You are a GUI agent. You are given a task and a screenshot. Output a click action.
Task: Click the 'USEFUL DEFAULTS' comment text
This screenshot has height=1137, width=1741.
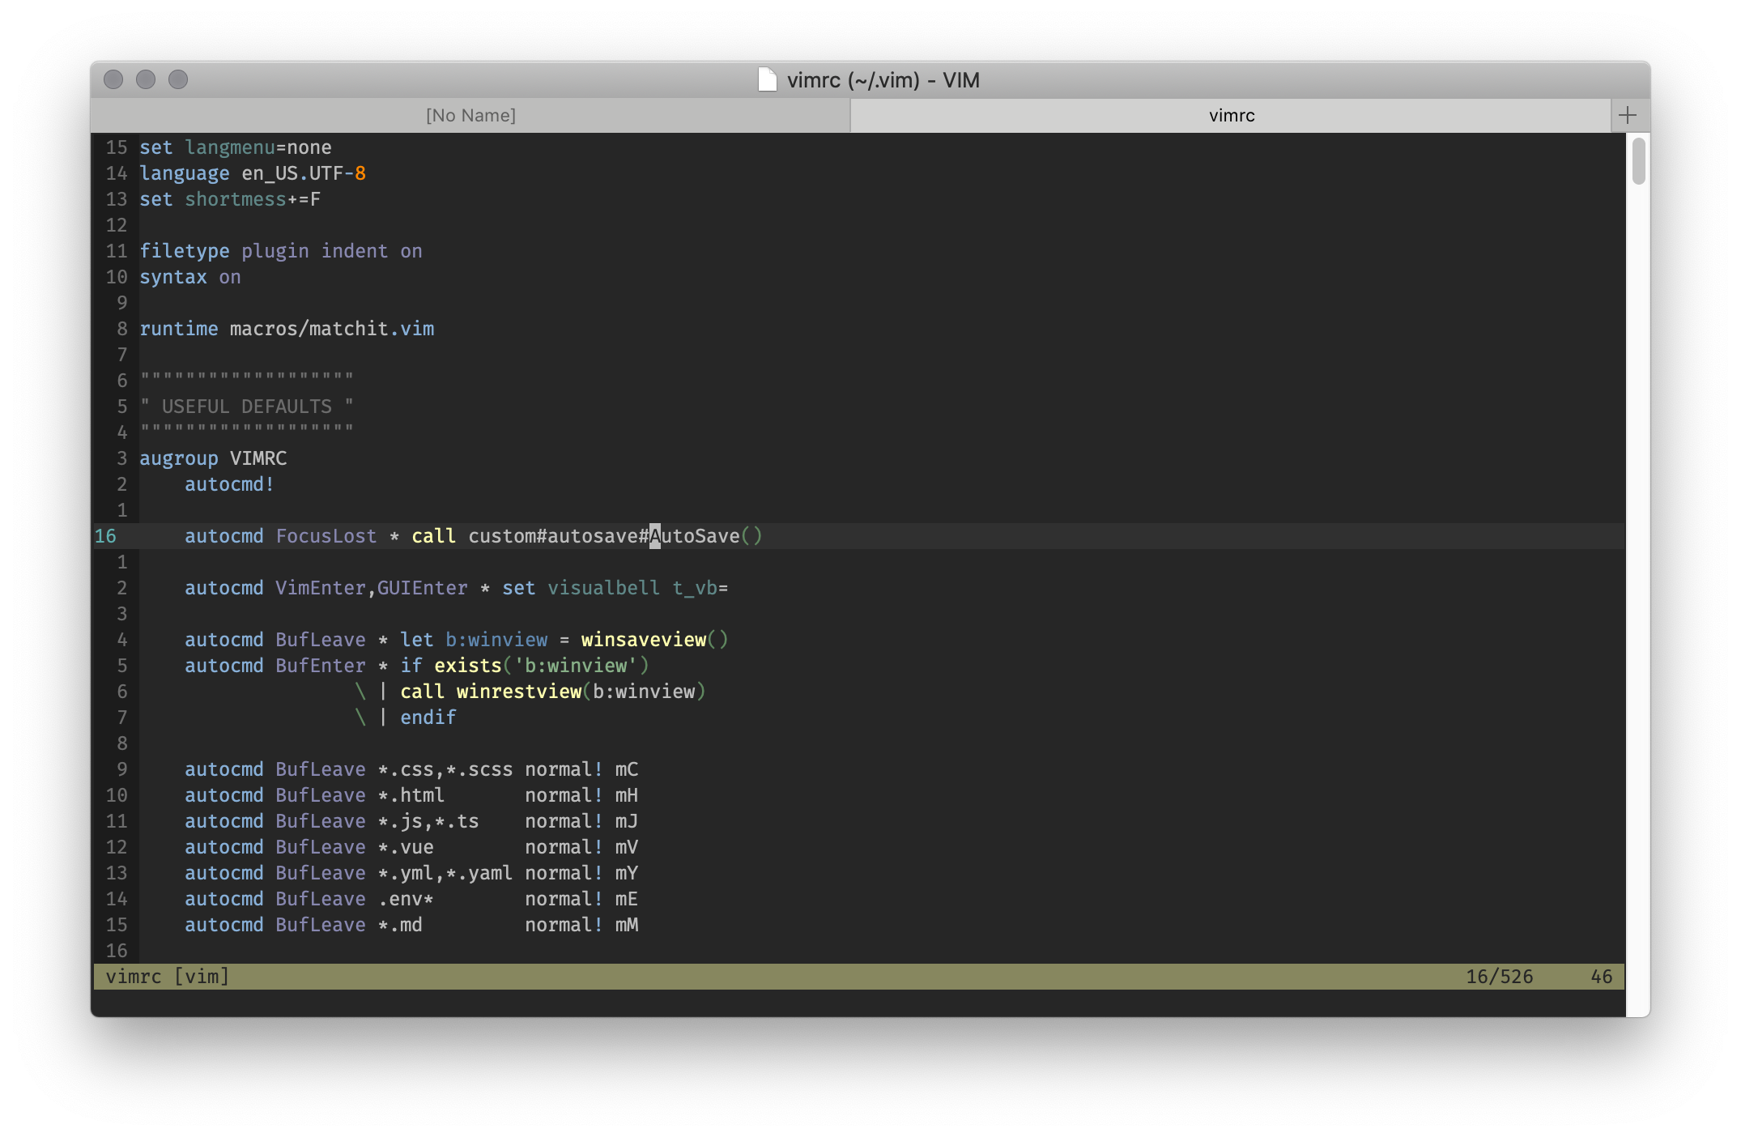coord(246,407)
